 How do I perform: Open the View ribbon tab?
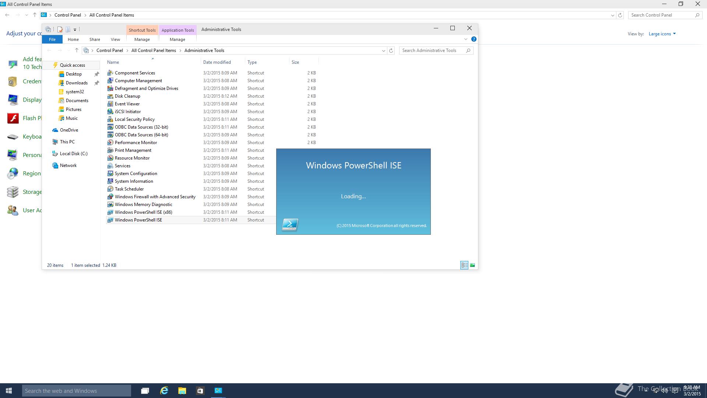tap(115, 39)
